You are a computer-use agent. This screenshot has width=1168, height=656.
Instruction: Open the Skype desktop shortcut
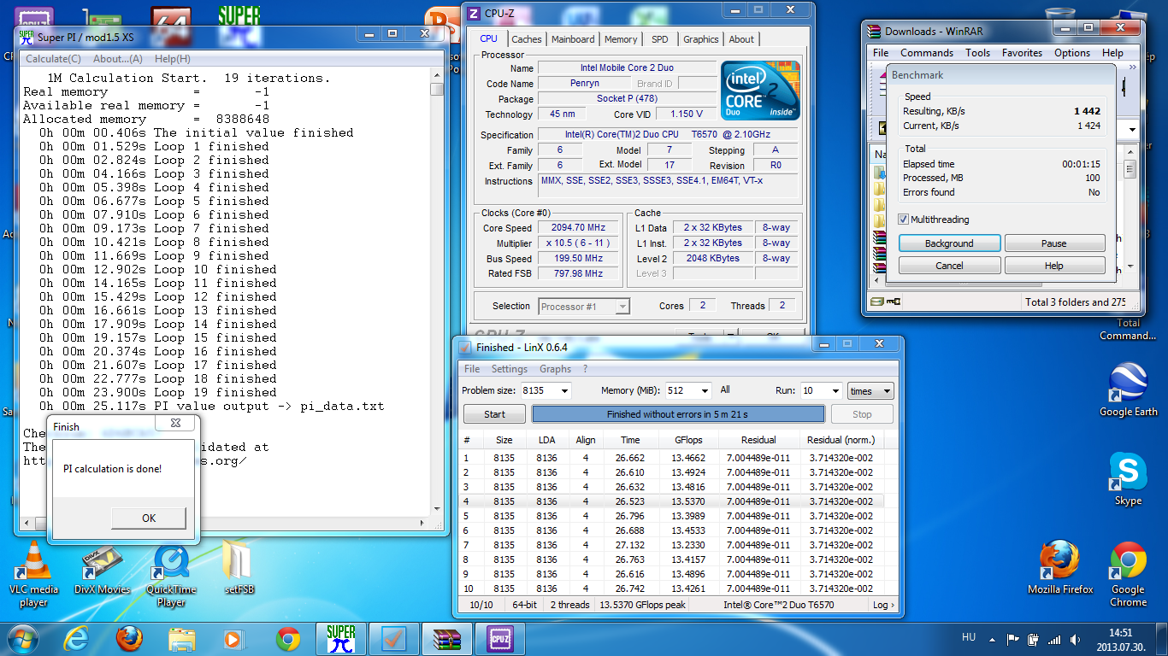(x=1128, y=479)
